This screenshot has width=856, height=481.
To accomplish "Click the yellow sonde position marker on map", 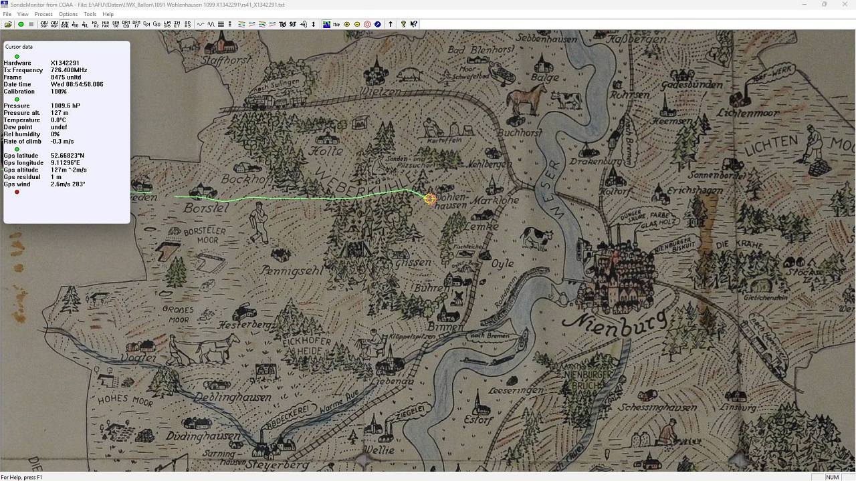I will [429, 198].
